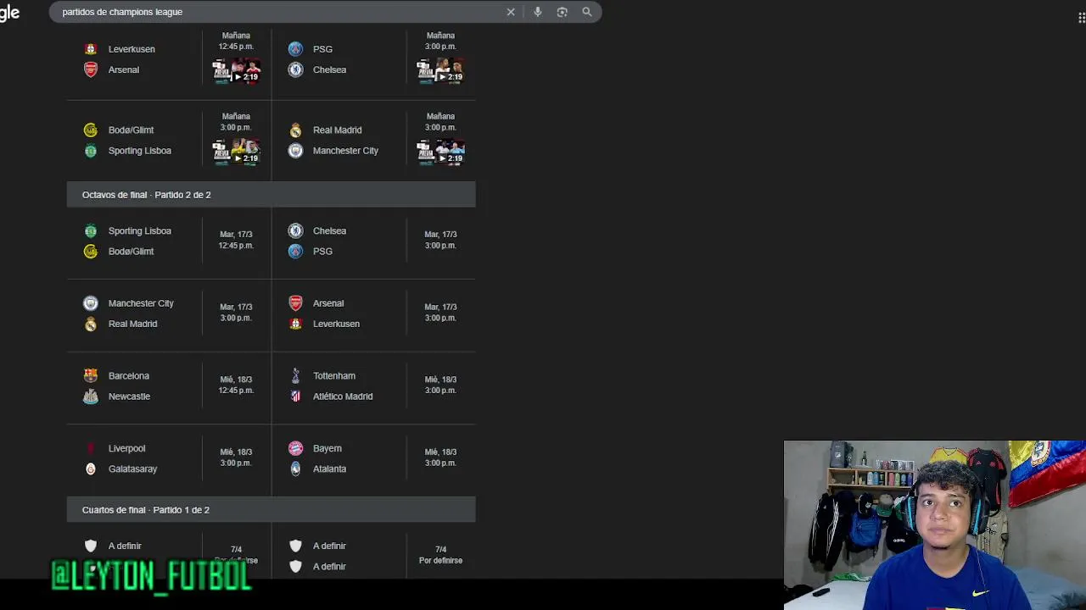Click the Newcastle crest icon
The image size is (1086, 610).
[x=91, y=396]
